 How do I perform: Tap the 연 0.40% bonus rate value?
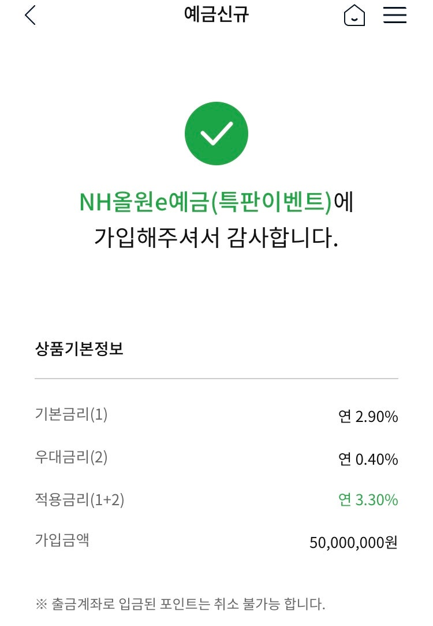pyautogui.click(x=369, y=460)
